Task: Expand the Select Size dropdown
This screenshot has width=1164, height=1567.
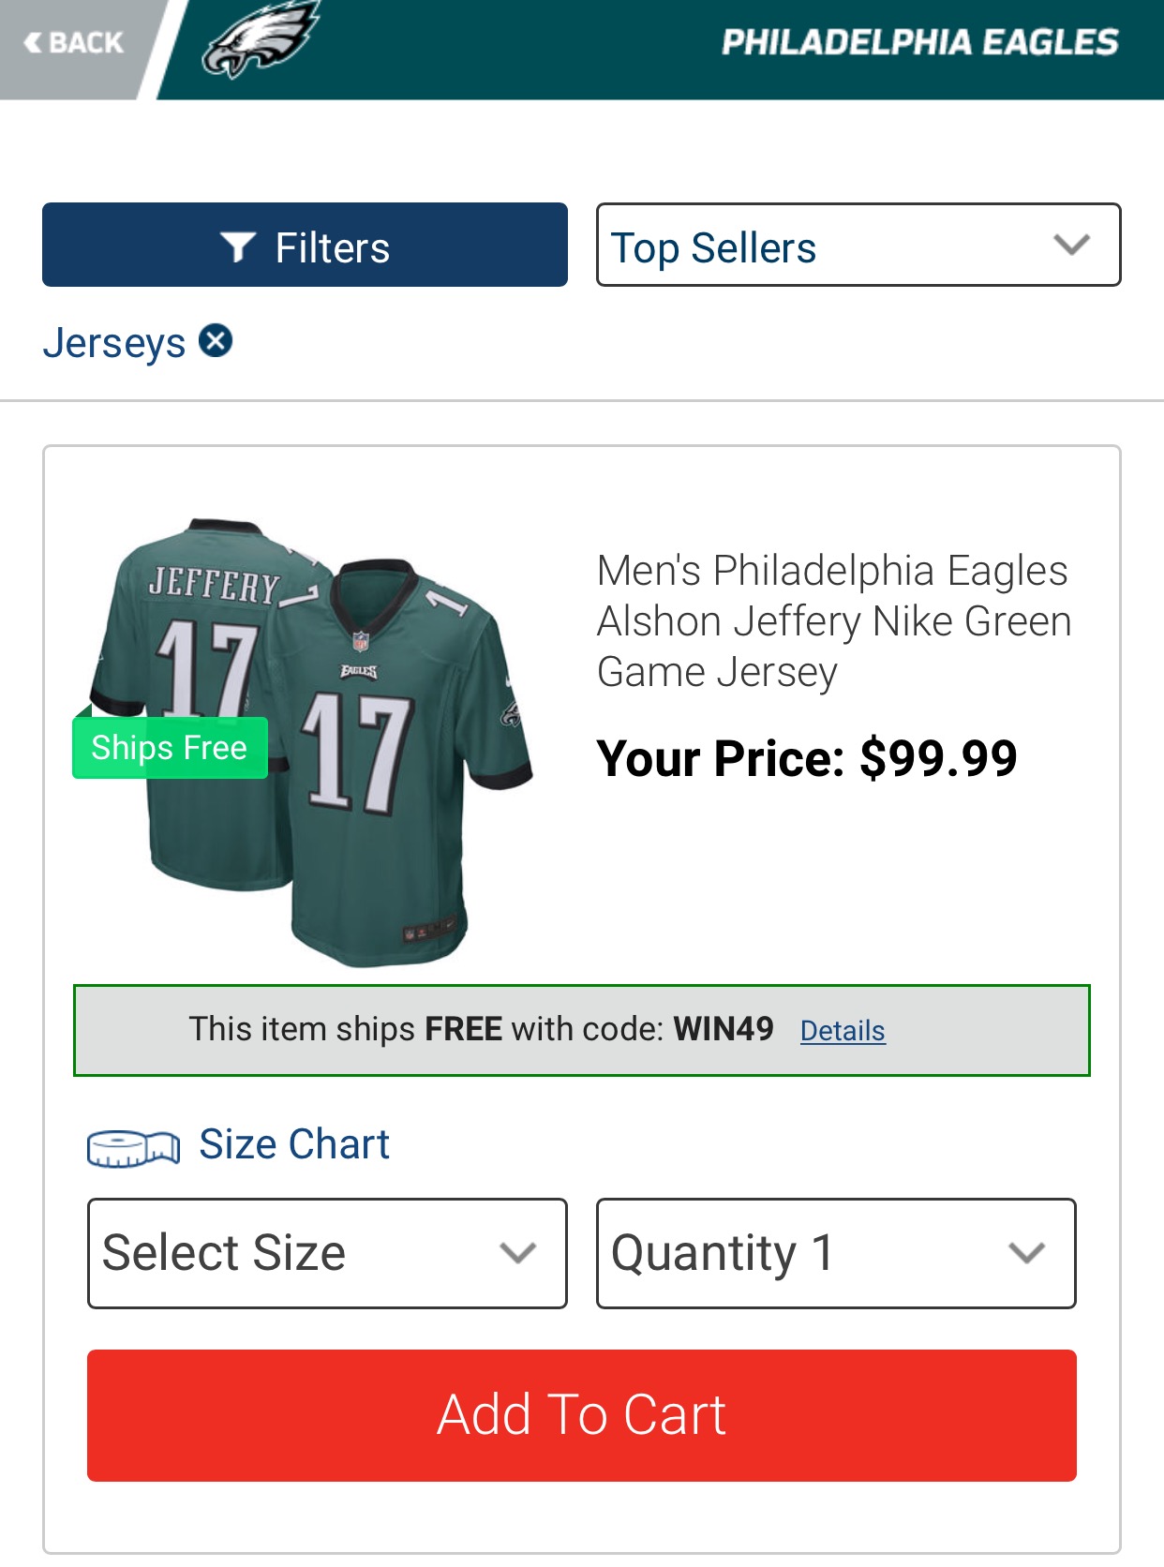Action: tap(327, 1253)
